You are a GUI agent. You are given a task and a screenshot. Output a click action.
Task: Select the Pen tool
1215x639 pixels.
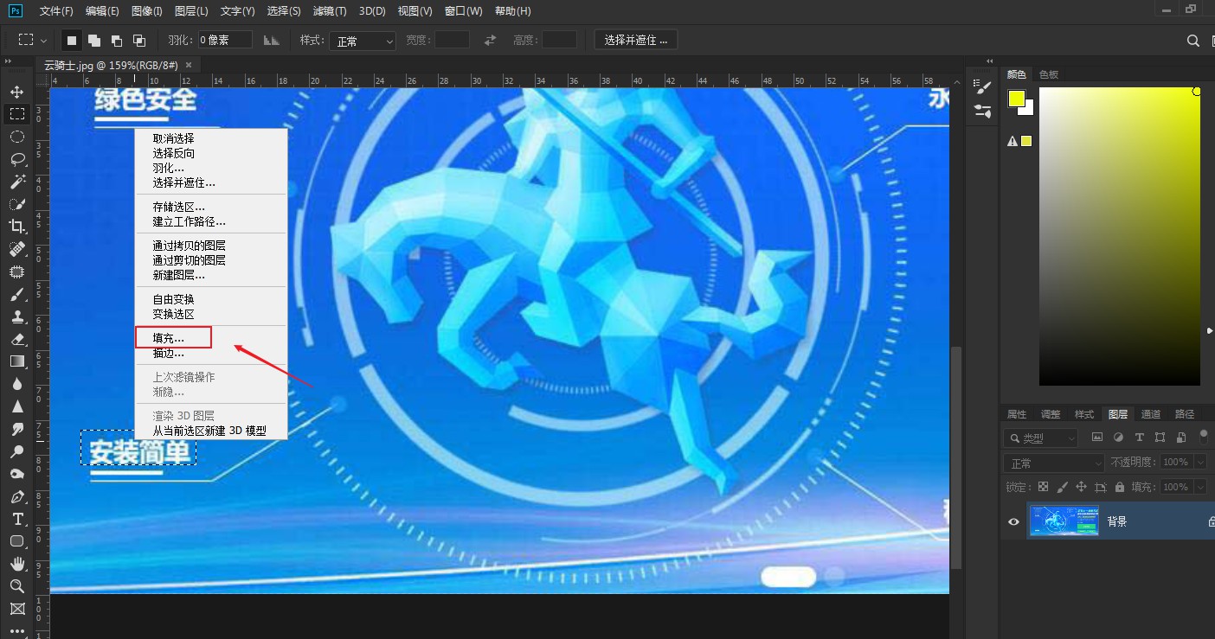click(x=16, y=496)
